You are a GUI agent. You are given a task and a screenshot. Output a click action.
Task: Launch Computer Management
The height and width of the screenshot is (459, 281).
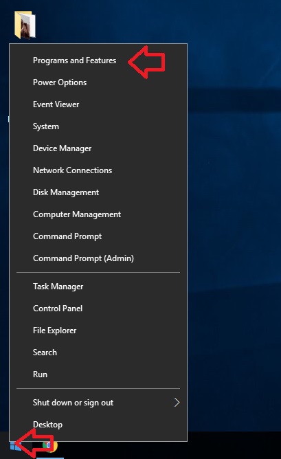click(x=77, y=214)
